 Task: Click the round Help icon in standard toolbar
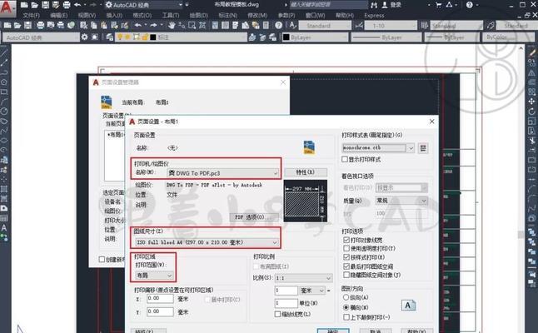point(279,25)
